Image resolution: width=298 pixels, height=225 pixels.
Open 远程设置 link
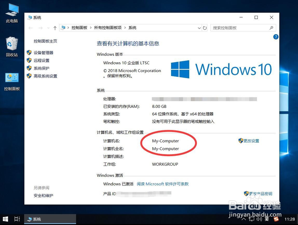tap(41, 60)
